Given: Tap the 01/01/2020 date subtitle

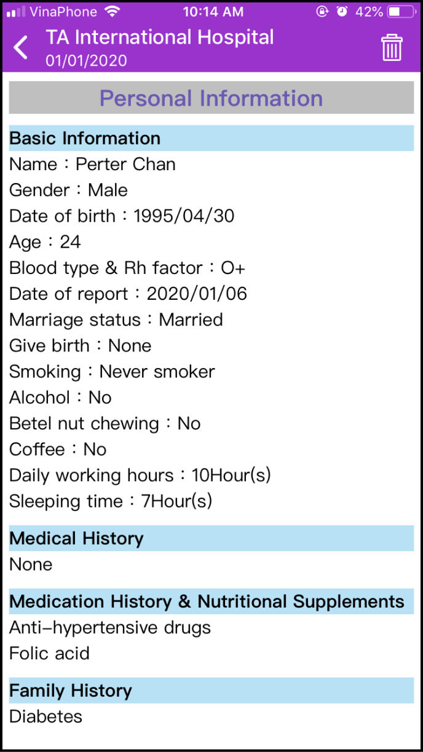Looking at the screenshot, I should [86, 60].
